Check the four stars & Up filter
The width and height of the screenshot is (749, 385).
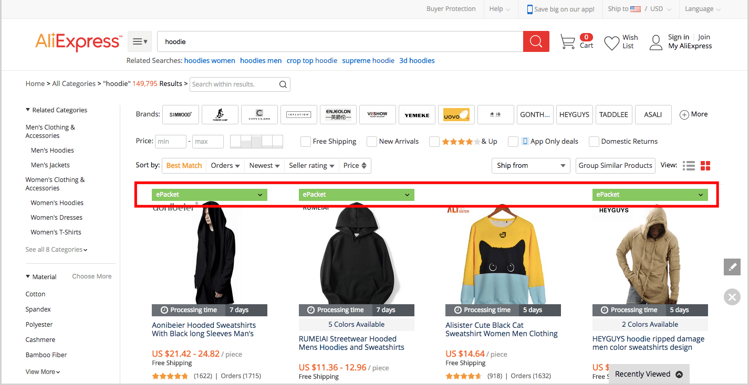[434, 142]
